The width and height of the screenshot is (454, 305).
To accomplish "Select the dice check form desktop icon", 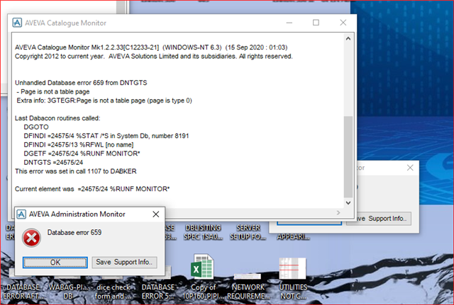I will (113, 292).
